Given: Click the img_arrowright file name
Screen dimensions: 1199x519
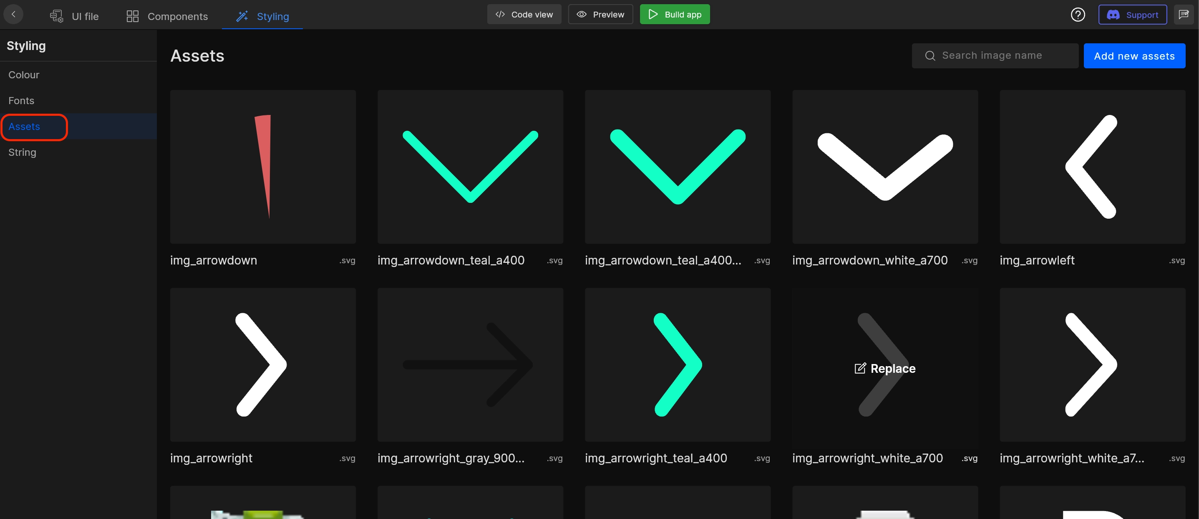Looking at the screenshot, I should [211, 458].
